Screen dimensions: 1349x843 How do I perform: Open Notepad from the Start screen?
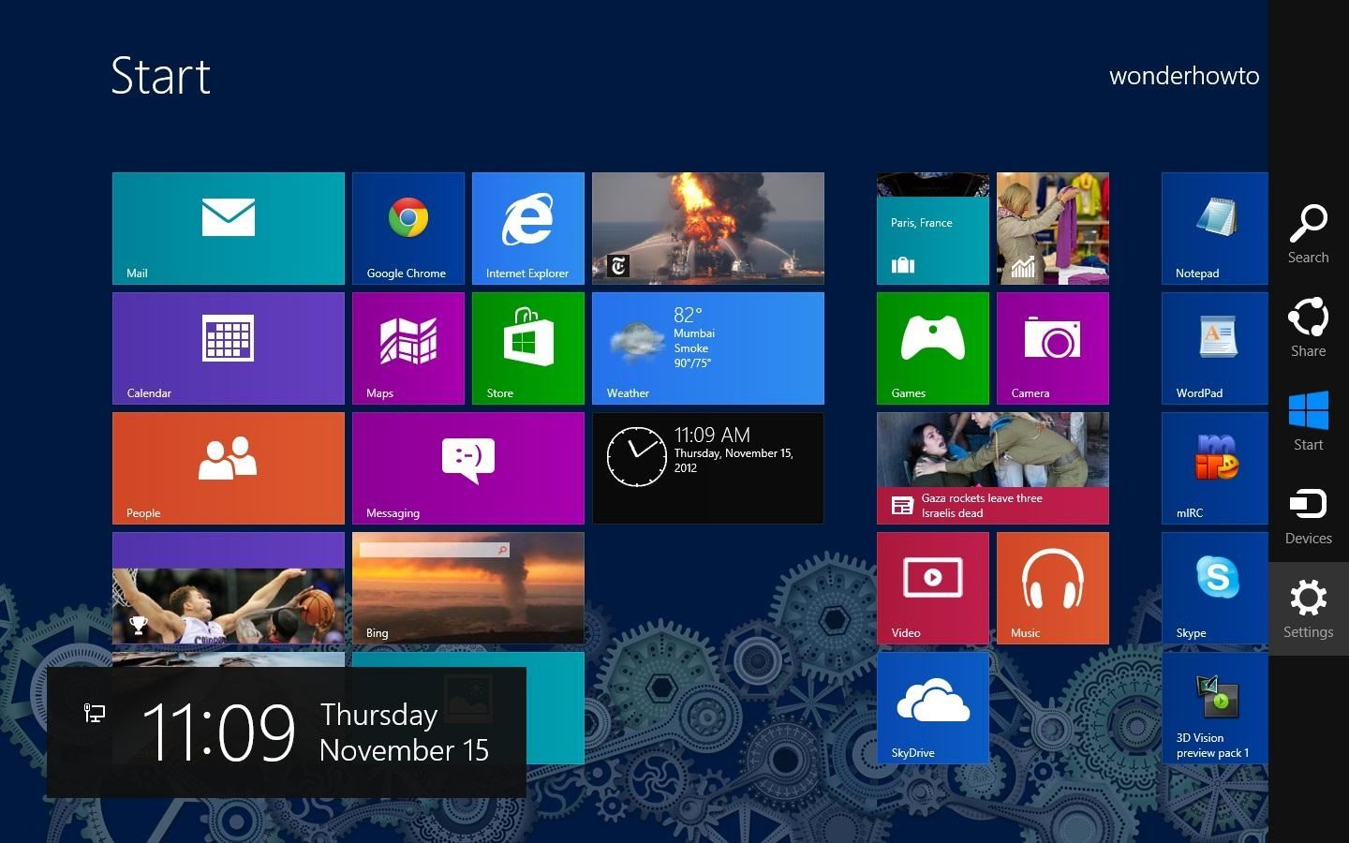(x=1213, y=228)
